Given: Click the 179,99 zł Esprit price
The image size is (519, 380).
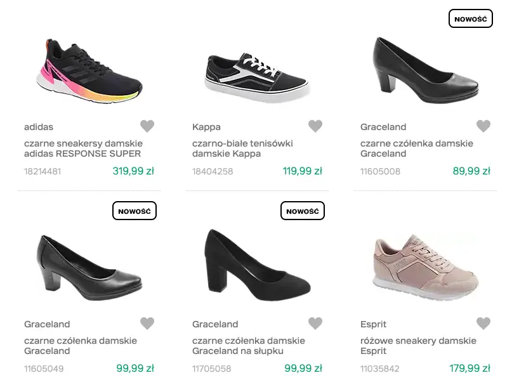Looking at the screenshot, I should click(x=470, y=368).
